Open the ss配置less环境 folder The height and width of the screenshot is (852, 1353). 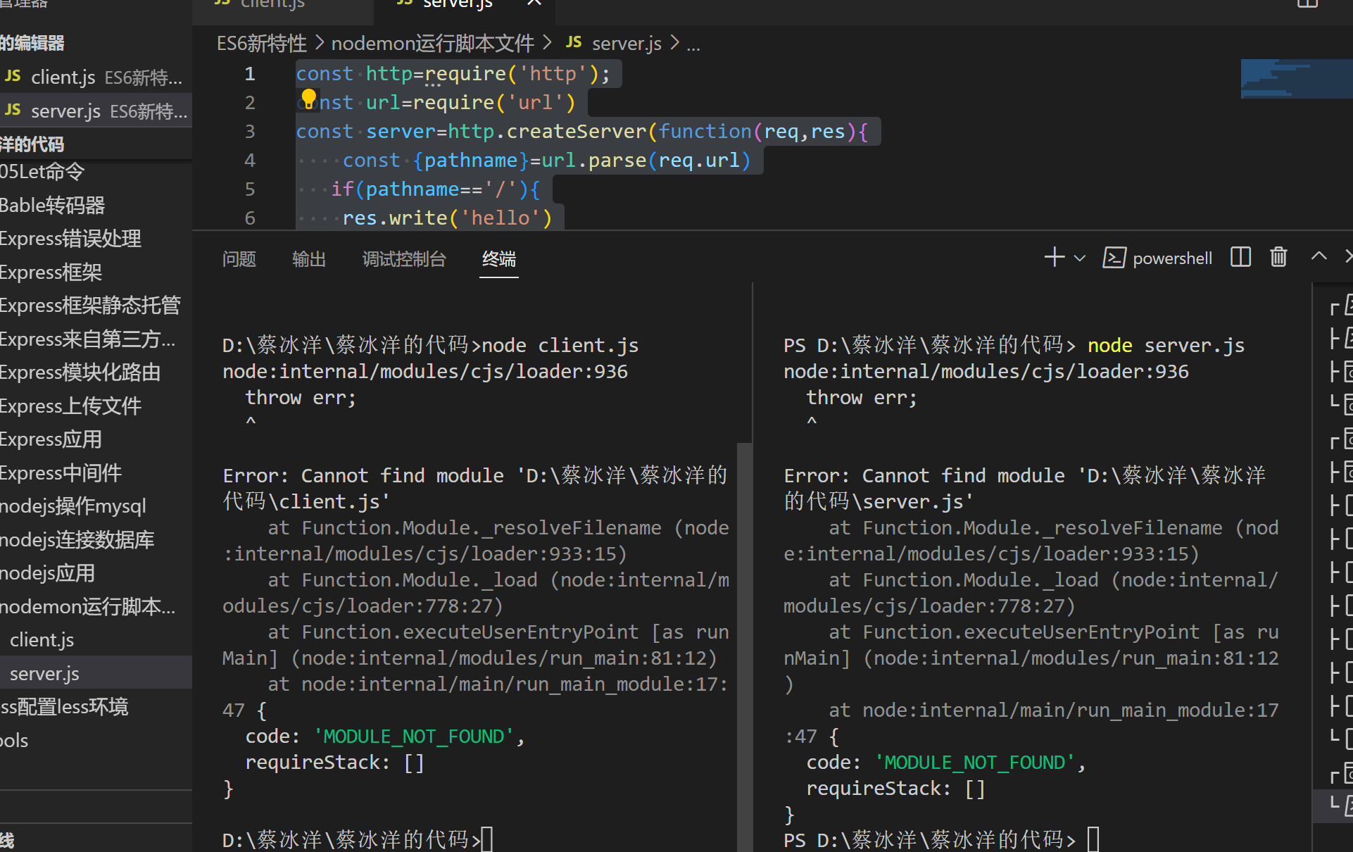pyautogui.click(x=96, y=706)
